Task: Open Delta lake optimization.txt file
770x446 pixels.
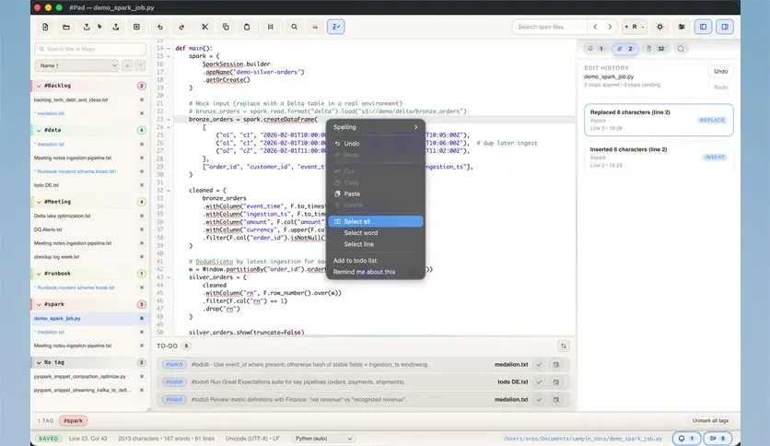Action: click(62, 216)
